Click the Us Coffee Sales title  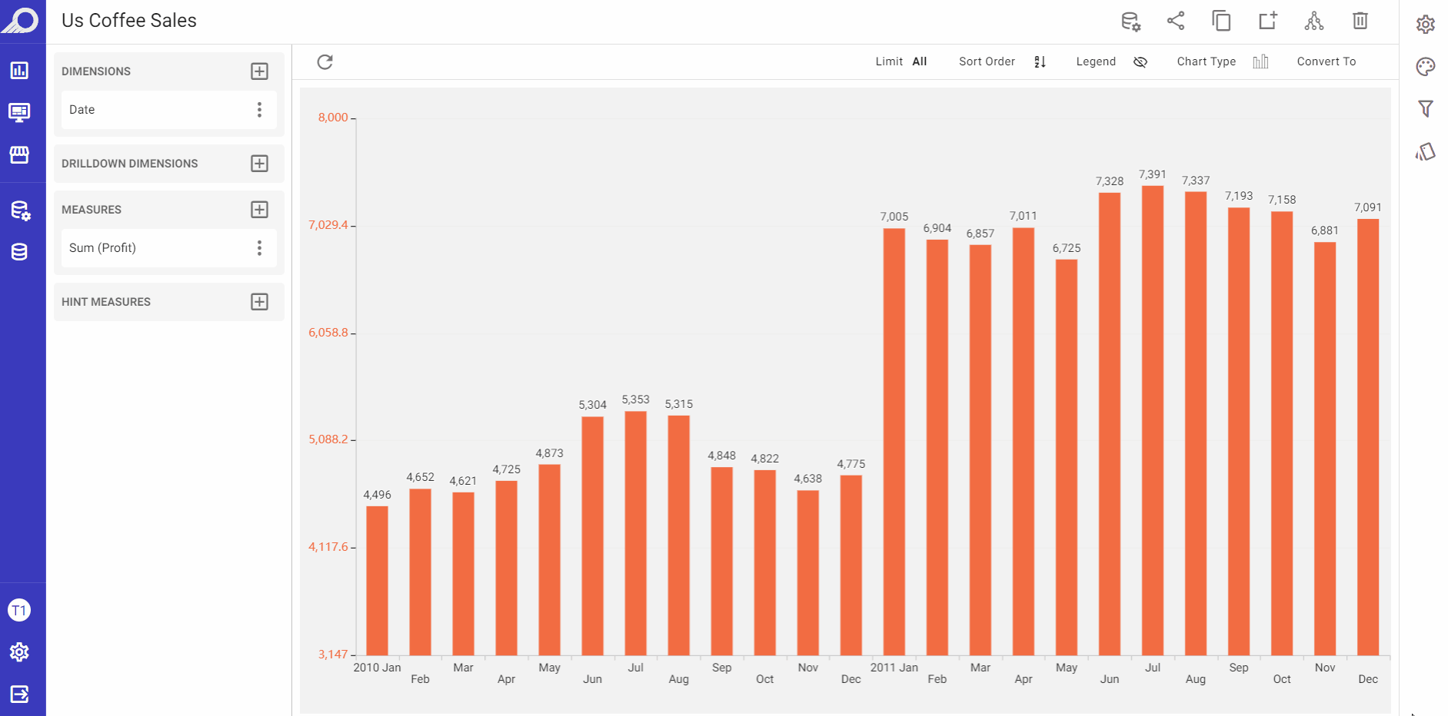(x=129, y=21)
